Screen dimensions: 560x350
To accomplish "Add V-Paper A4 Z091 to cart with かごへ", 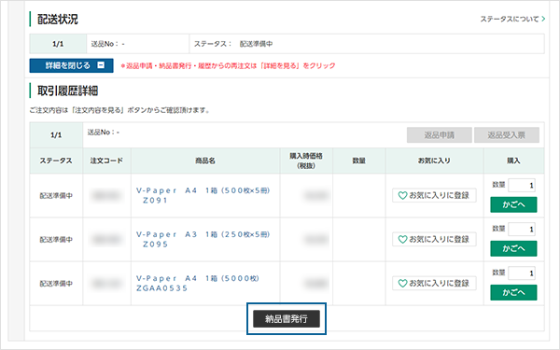I will 513,204.
